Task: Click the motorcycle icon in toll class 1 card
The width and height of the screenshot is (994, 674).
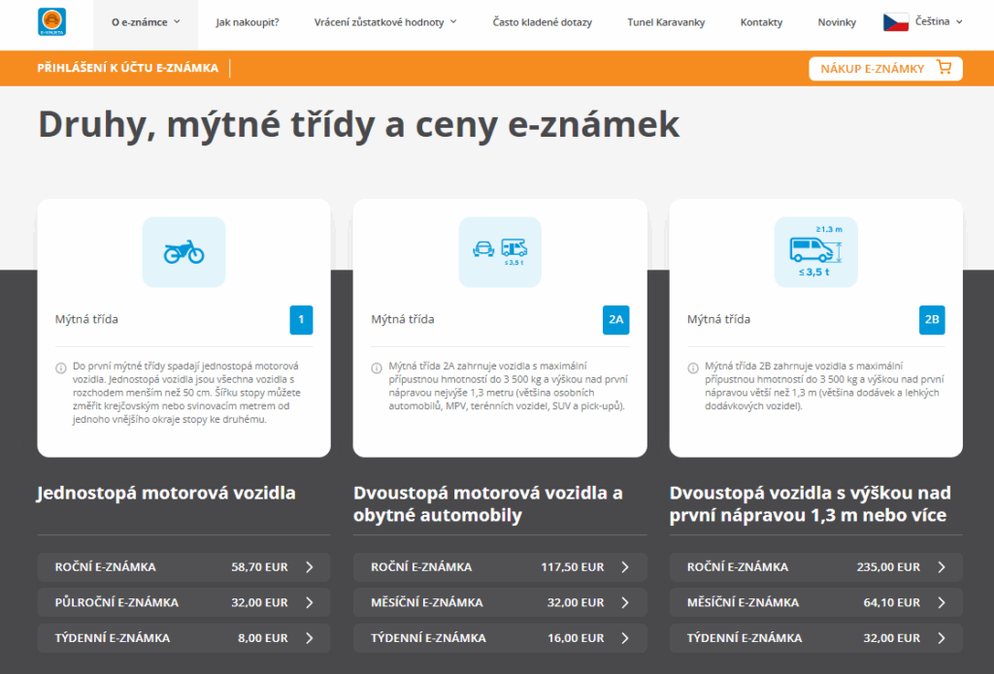Action: click(183, 251)
